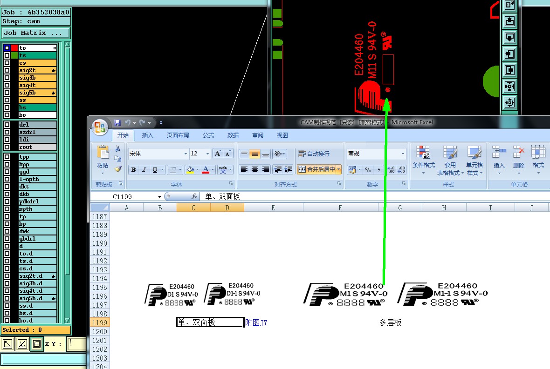Click the Excel Office button orb
The height and width of the screenshot is (369, 550).
point(100,127)
